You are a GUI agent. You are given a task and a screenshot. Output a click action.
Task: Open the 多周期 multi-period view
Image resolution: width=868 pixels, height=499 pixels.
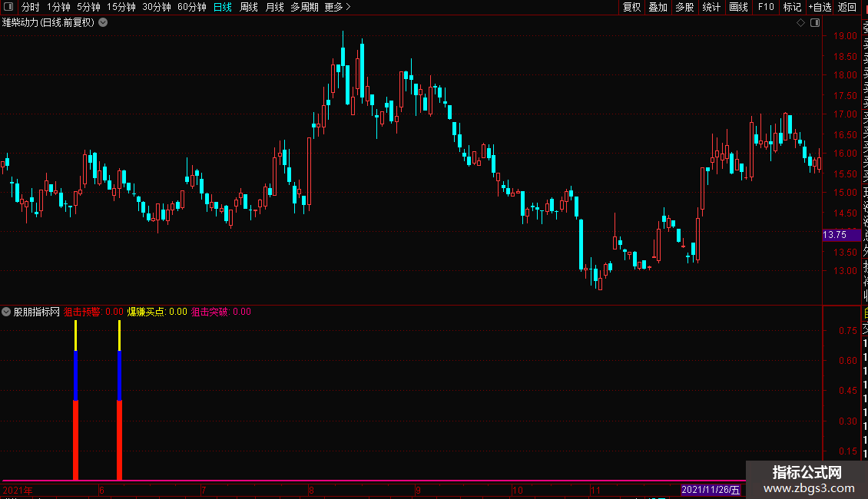[304, 7]
